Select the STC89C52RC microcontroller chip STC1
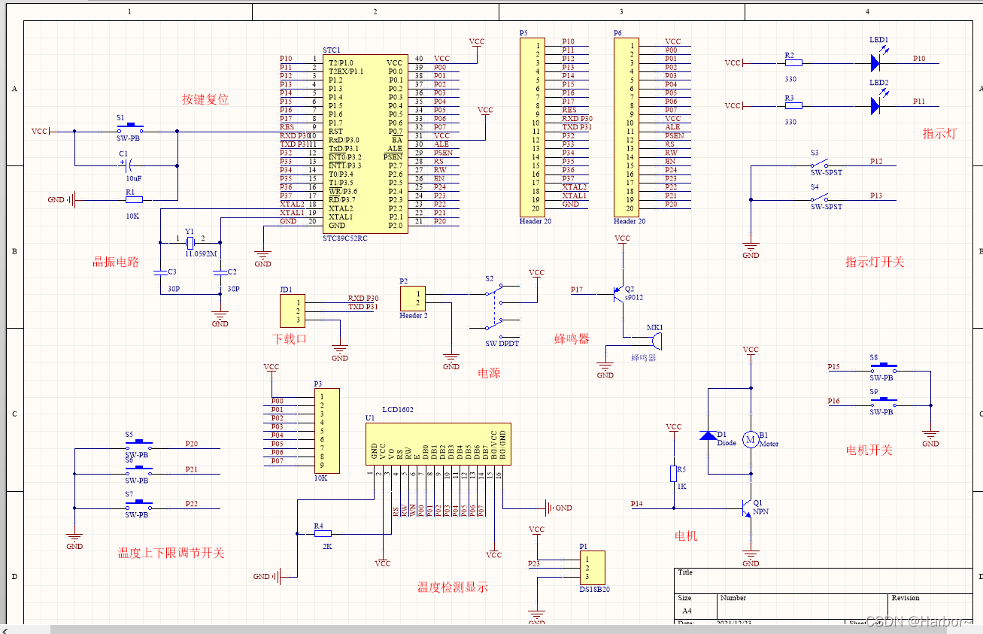Screen dimensions: 983x634 (366, 144)
